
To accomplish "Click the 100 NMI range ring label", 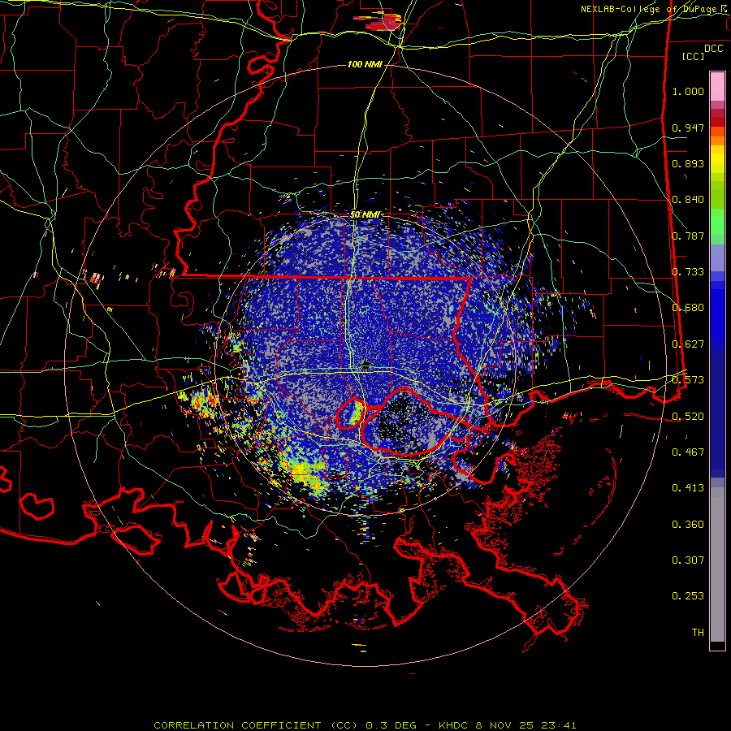I will pos(365,64).
